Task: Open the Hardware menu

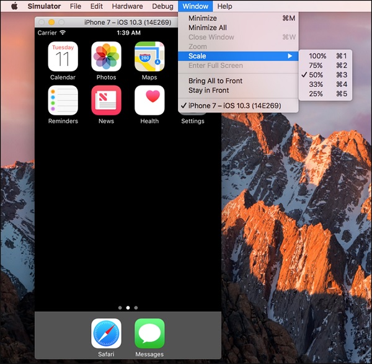Action: coord(127,6)
